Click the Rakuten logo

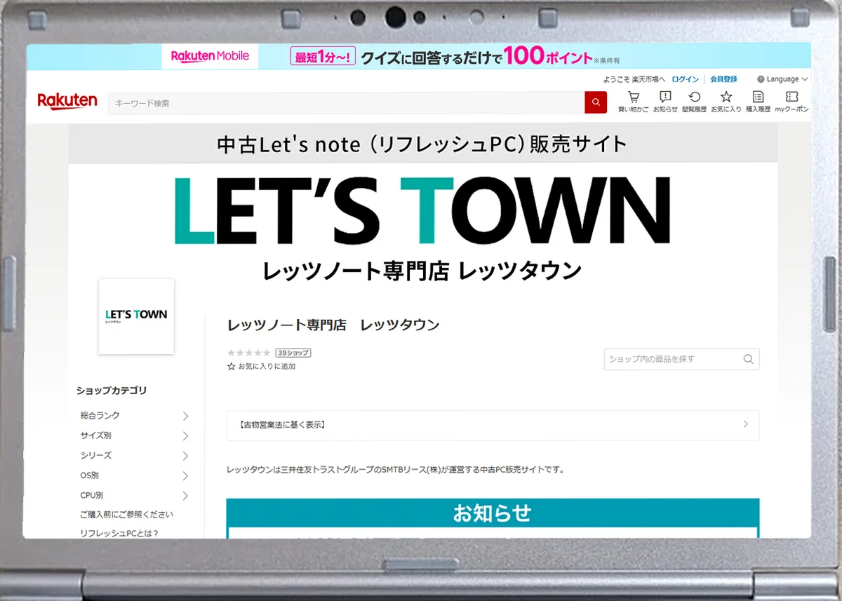(67, 102)
